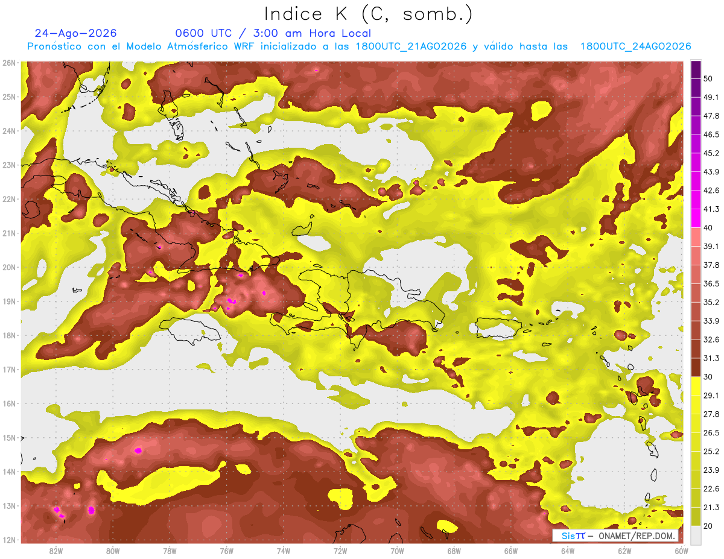Click the latitude axis label "14N"

coord(9,472)
